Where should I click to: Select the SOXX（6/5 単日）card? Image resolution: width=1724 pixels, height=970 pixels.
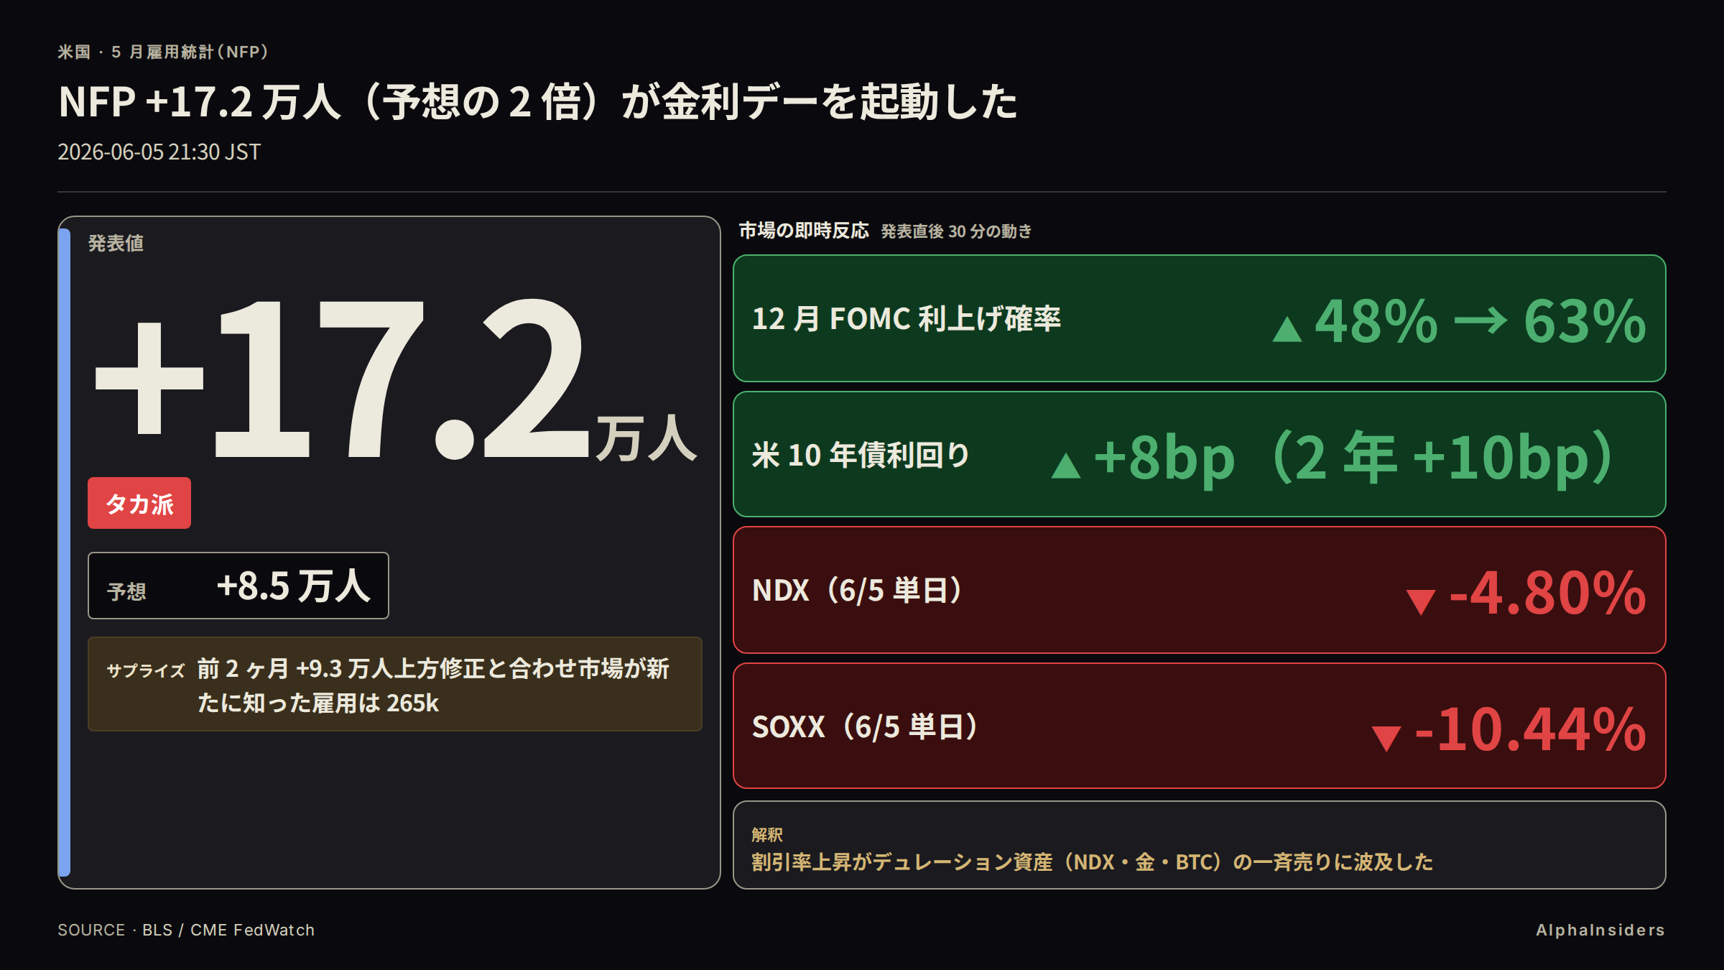pos(1200,726)
